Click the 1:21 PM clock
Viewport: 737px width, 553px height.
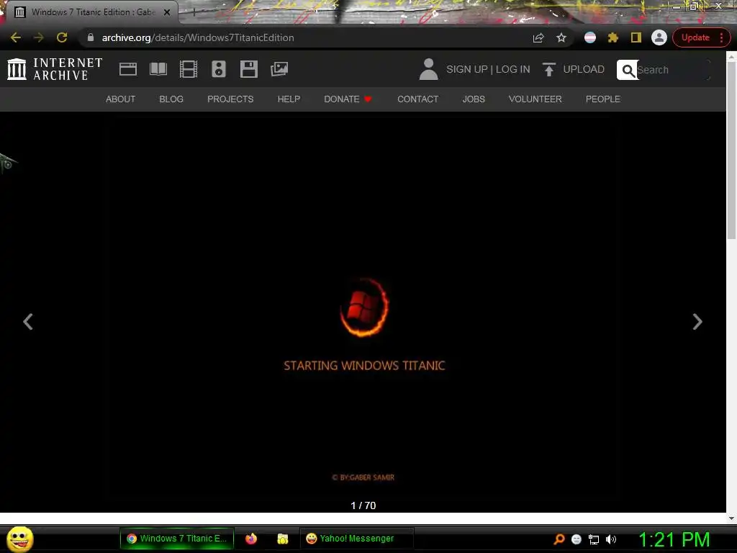click(x=674, y=539)
